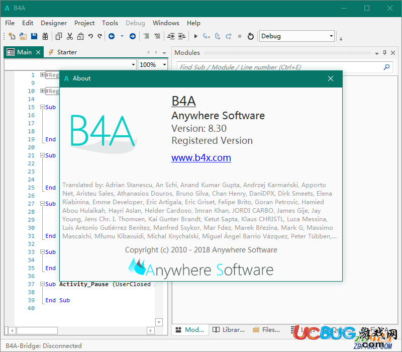Open navigation history dropdown arrow

point(122,36)
